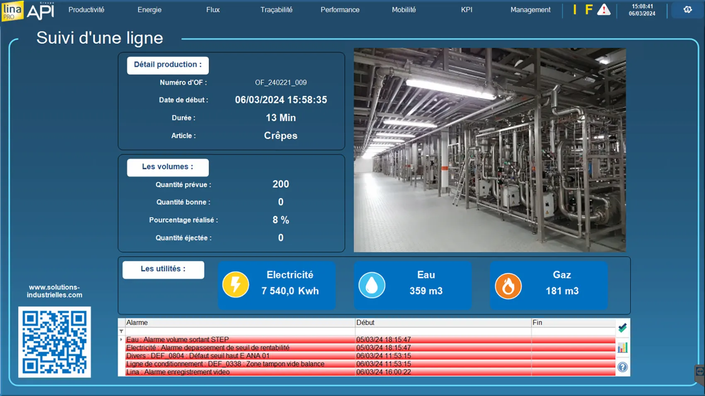Expand the Eau alarm row arrow
This screenshot has height=396, width=705.
coord(122,340)
